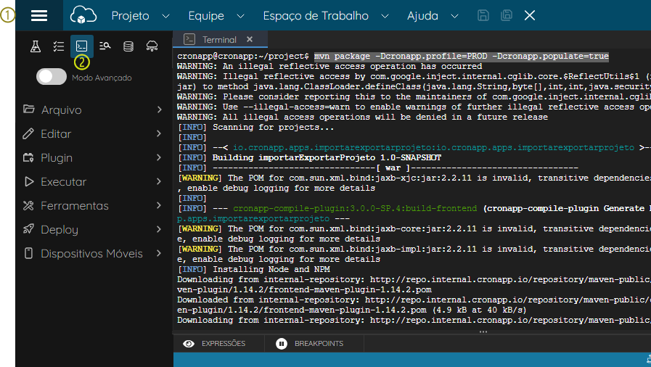Open the search list icon

[105, 46]
